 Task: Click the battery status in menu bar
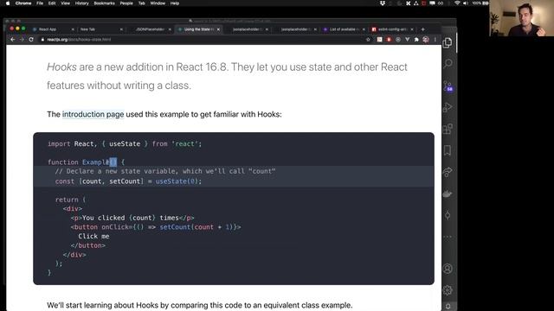point(480,3)
